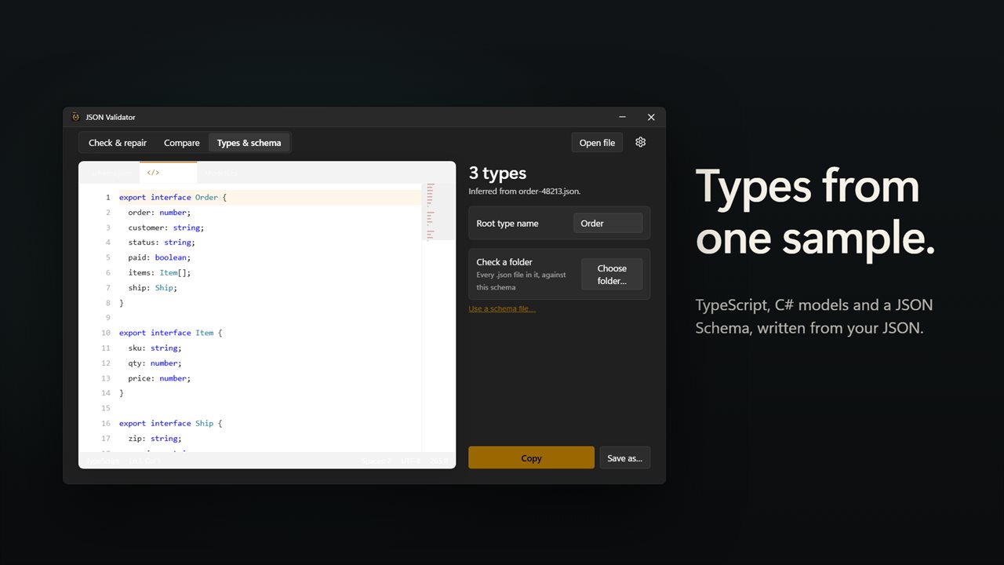Click the Root type name input field

coord(608,223)
